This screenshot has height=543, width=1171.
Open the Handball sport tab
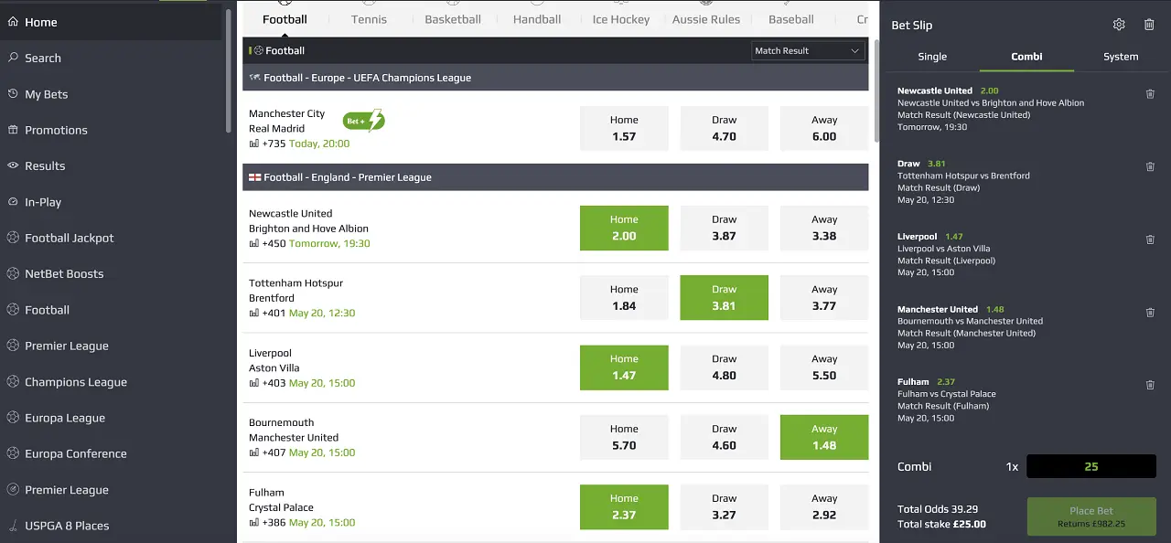pyautogui.click(x=537, y=19)
